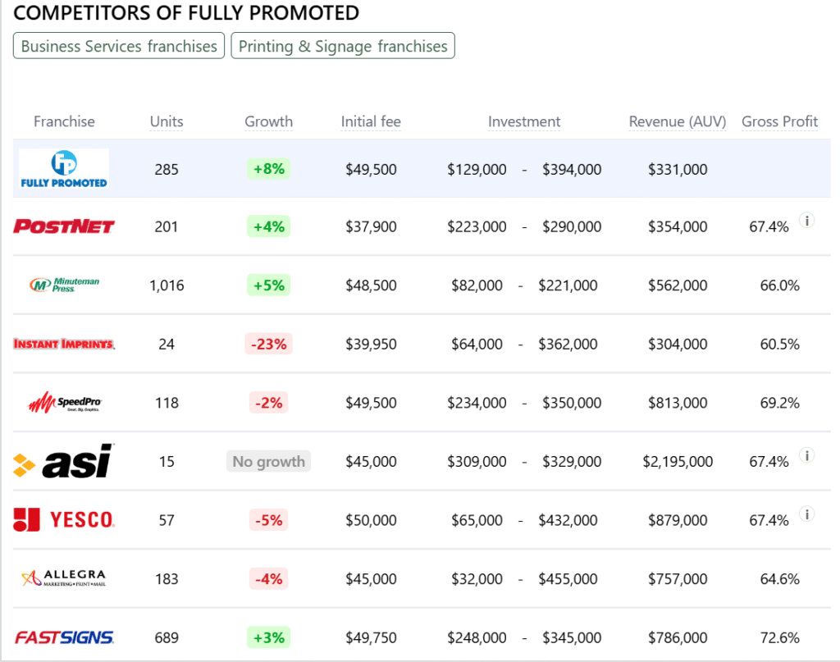The height and width of the screenshot is (662, 840).
Task: Click the Investment column header
Action: click(524, 121)
